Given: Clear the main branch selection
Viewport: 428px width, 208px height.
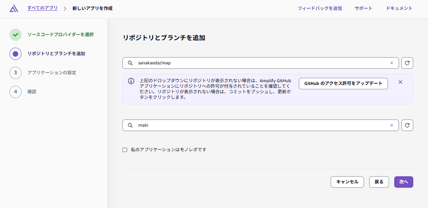Looking at the screenshot, I should pos(392,125).
